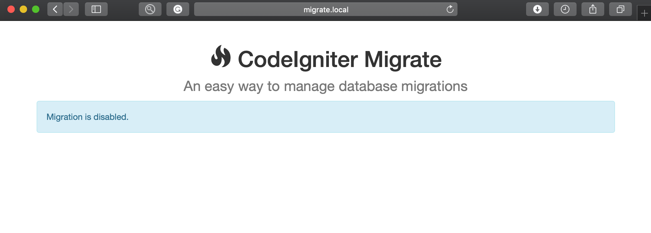The image size is (651, 233).
Task: Reload the page using the refresh icon
Action: click(x=450, y=9)
